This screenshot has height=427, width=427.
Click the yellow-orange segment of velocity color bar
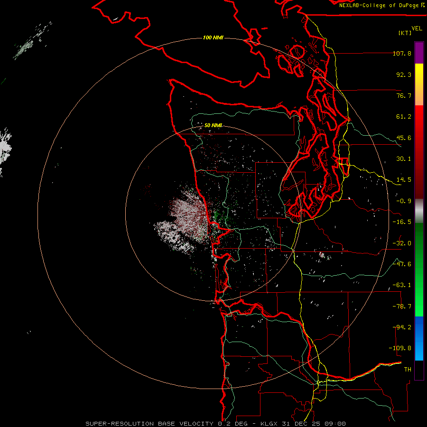pos(419,84)
